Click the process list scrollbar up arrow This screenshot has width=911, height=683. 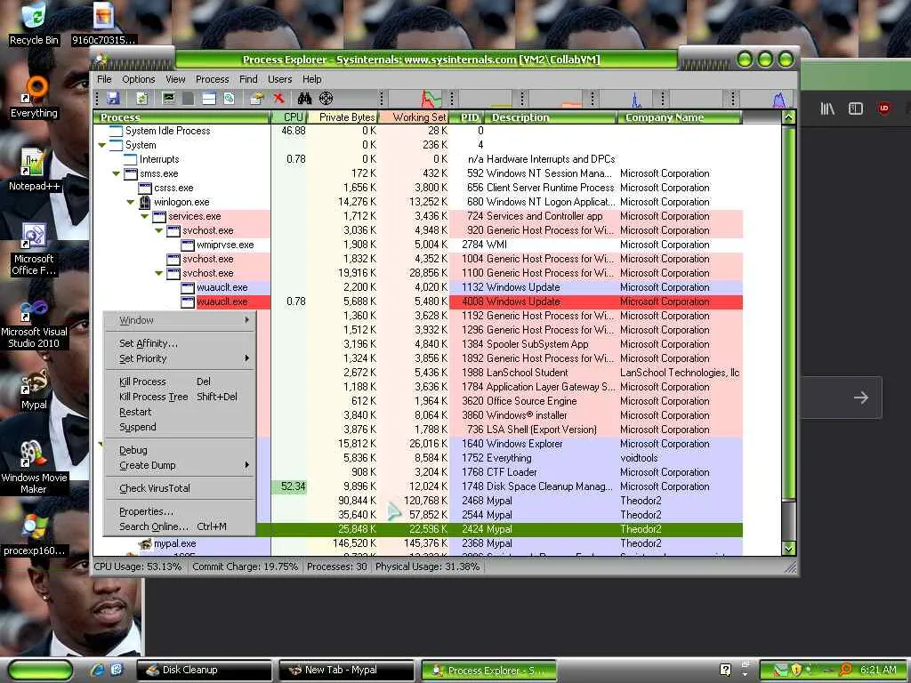pos(788,118)
